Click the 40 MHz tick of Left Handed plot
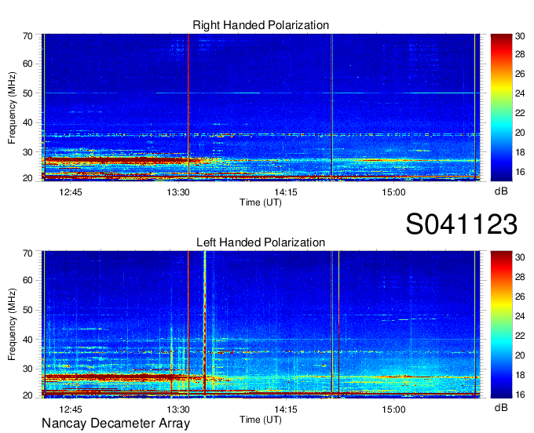The image size is (534, 433). (x=27, y=340)
